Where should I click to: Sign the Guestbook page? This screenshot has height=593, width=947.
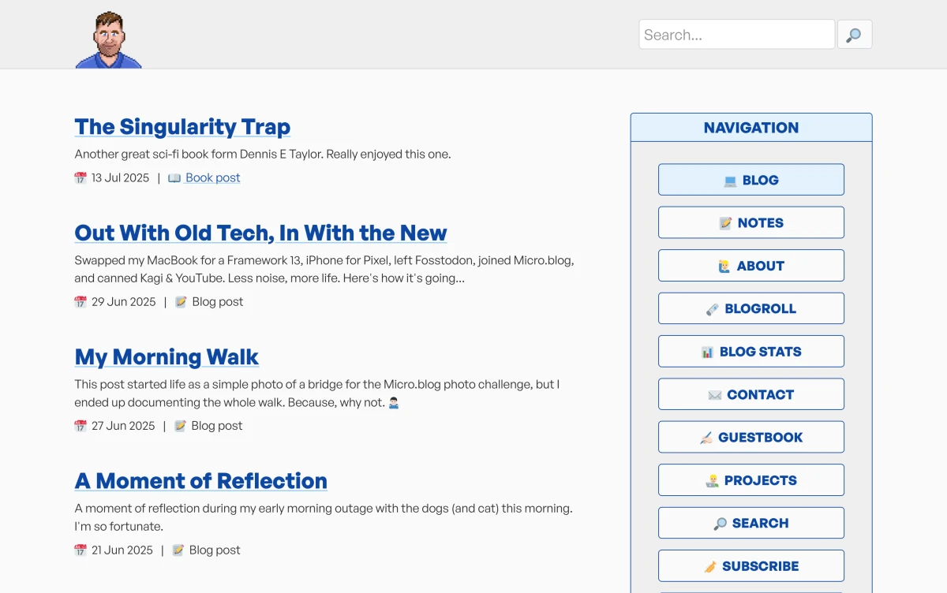coord(750,437)
